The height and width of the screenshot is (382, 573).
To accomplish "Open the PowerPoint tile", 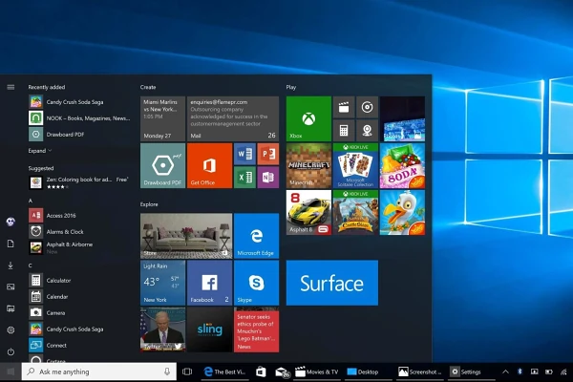I will 267,154.
